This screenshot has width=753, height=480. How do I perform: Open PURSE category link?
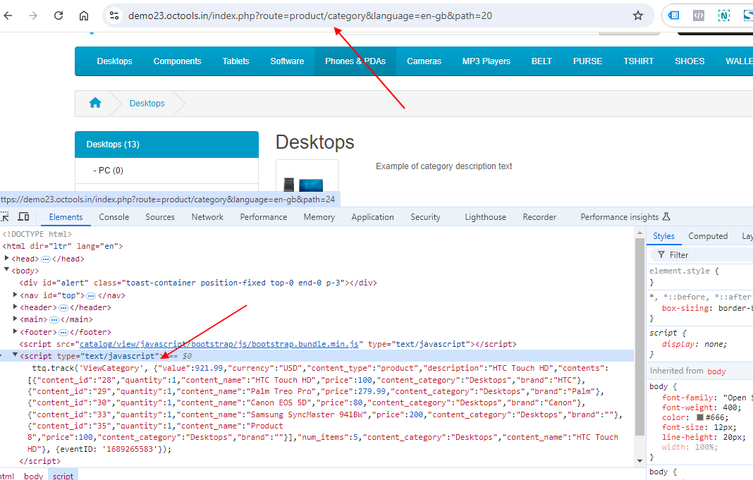[587, 61]
